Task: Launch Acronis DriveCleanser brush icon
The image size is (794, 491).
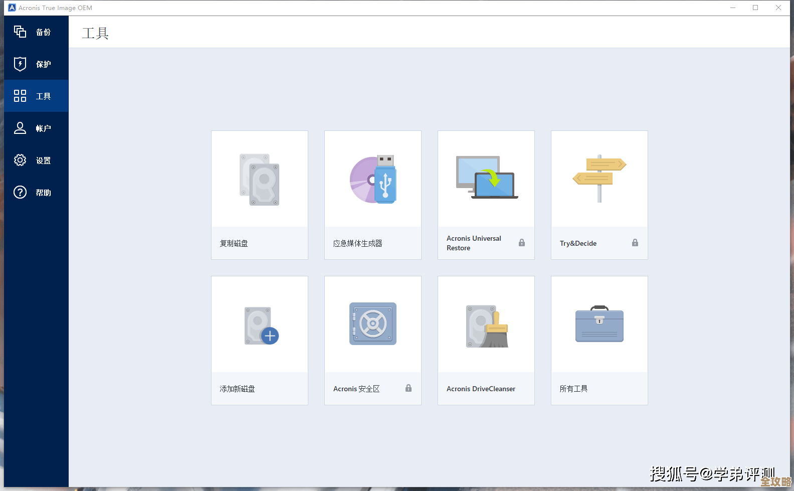Action: click(487, 326)
